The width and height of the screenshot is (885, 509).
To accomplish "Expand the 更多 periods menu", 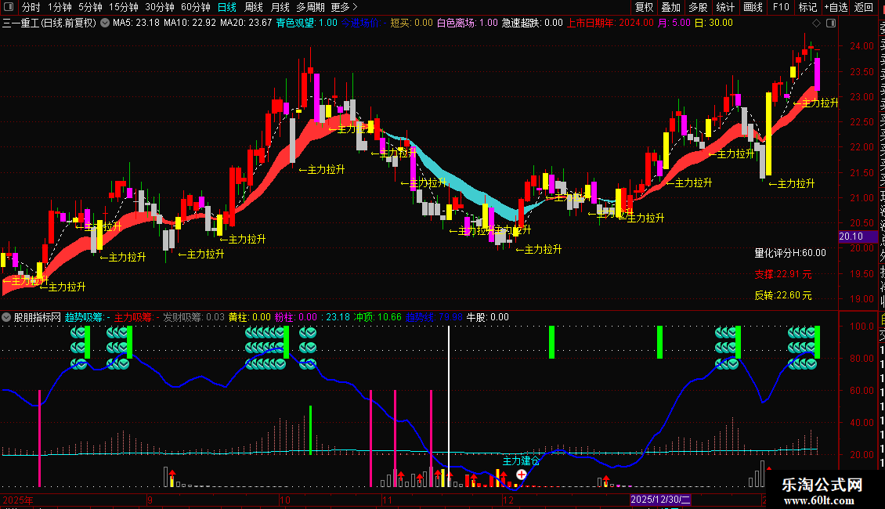I will [345, 7].
